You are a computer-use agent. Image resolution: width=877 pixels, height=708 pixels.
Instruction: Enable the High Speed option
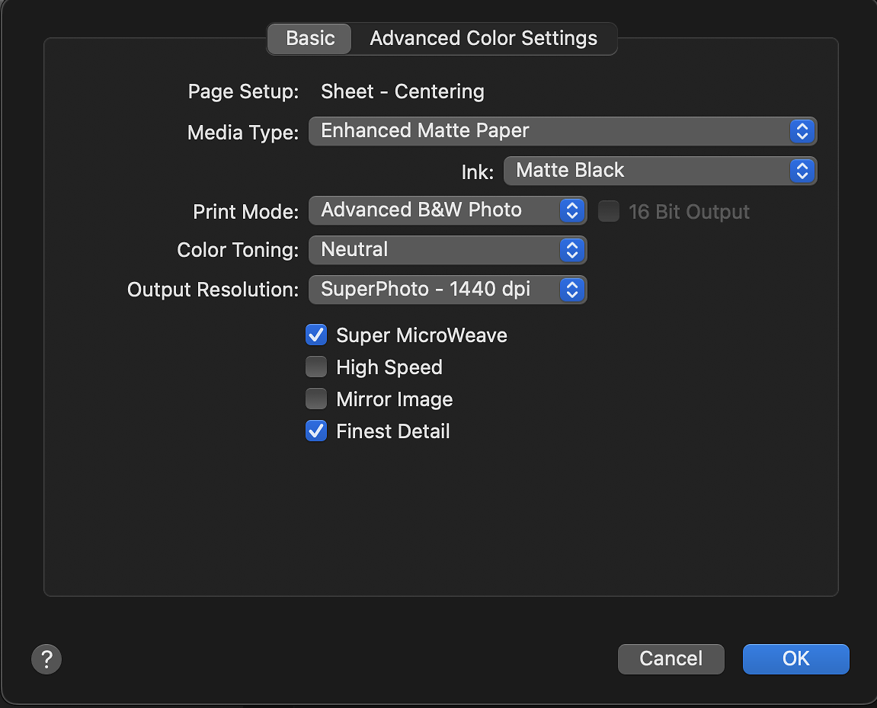coord(316,367)
